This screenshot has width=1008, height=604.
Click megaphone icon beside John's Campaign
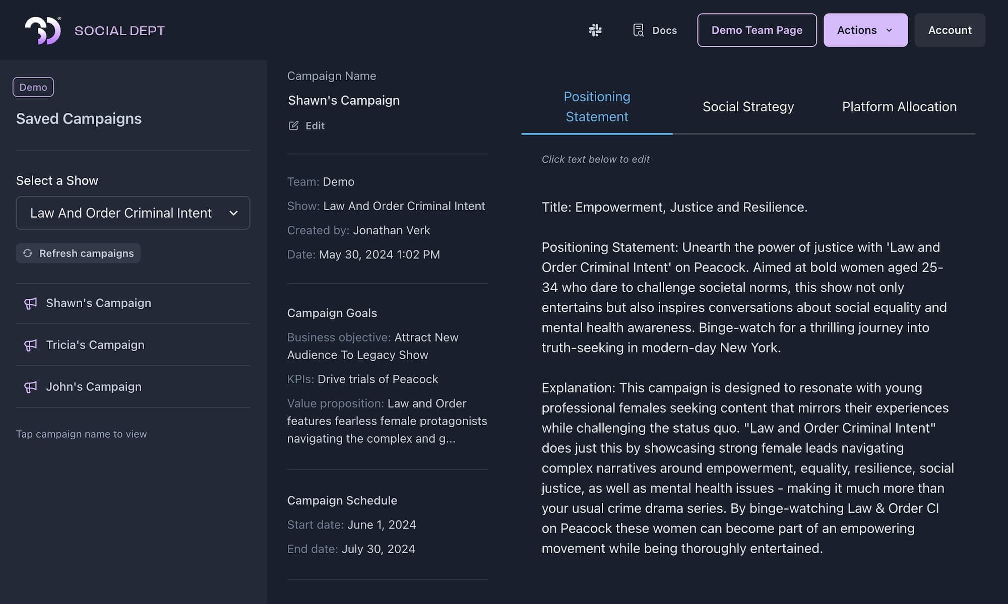(31, 387)
